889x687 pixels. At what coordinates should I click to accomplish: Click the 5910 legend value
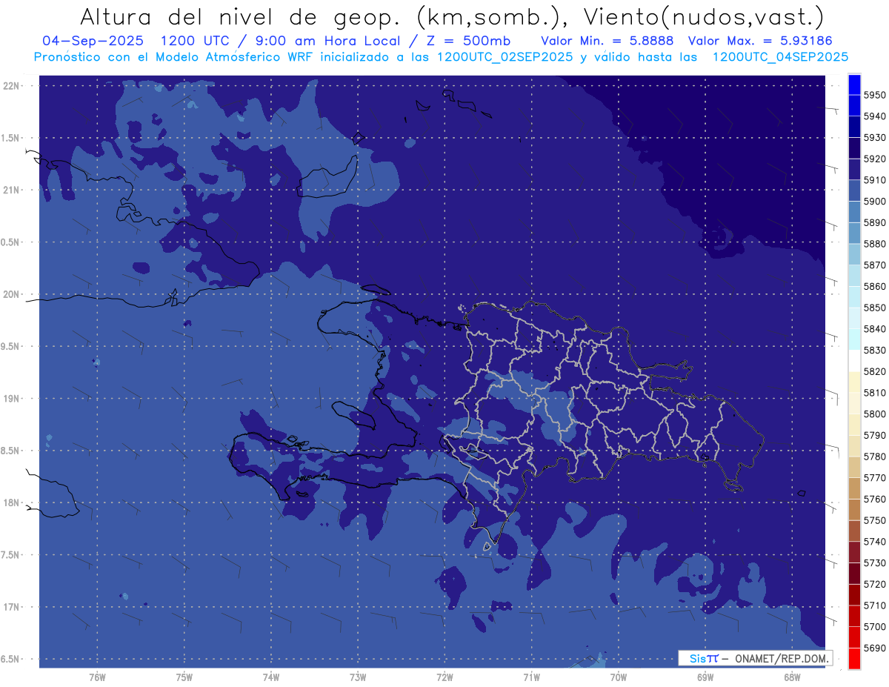click(874, 180)
